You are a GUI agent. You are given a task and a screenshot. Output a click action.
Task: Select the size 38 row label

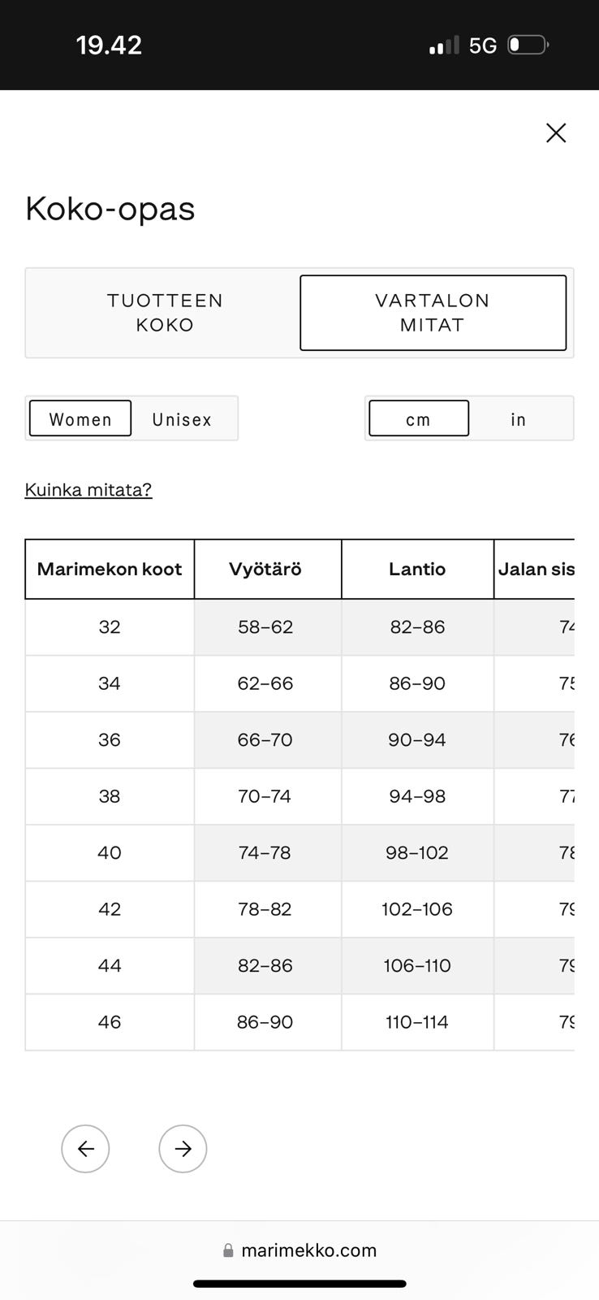110,796
